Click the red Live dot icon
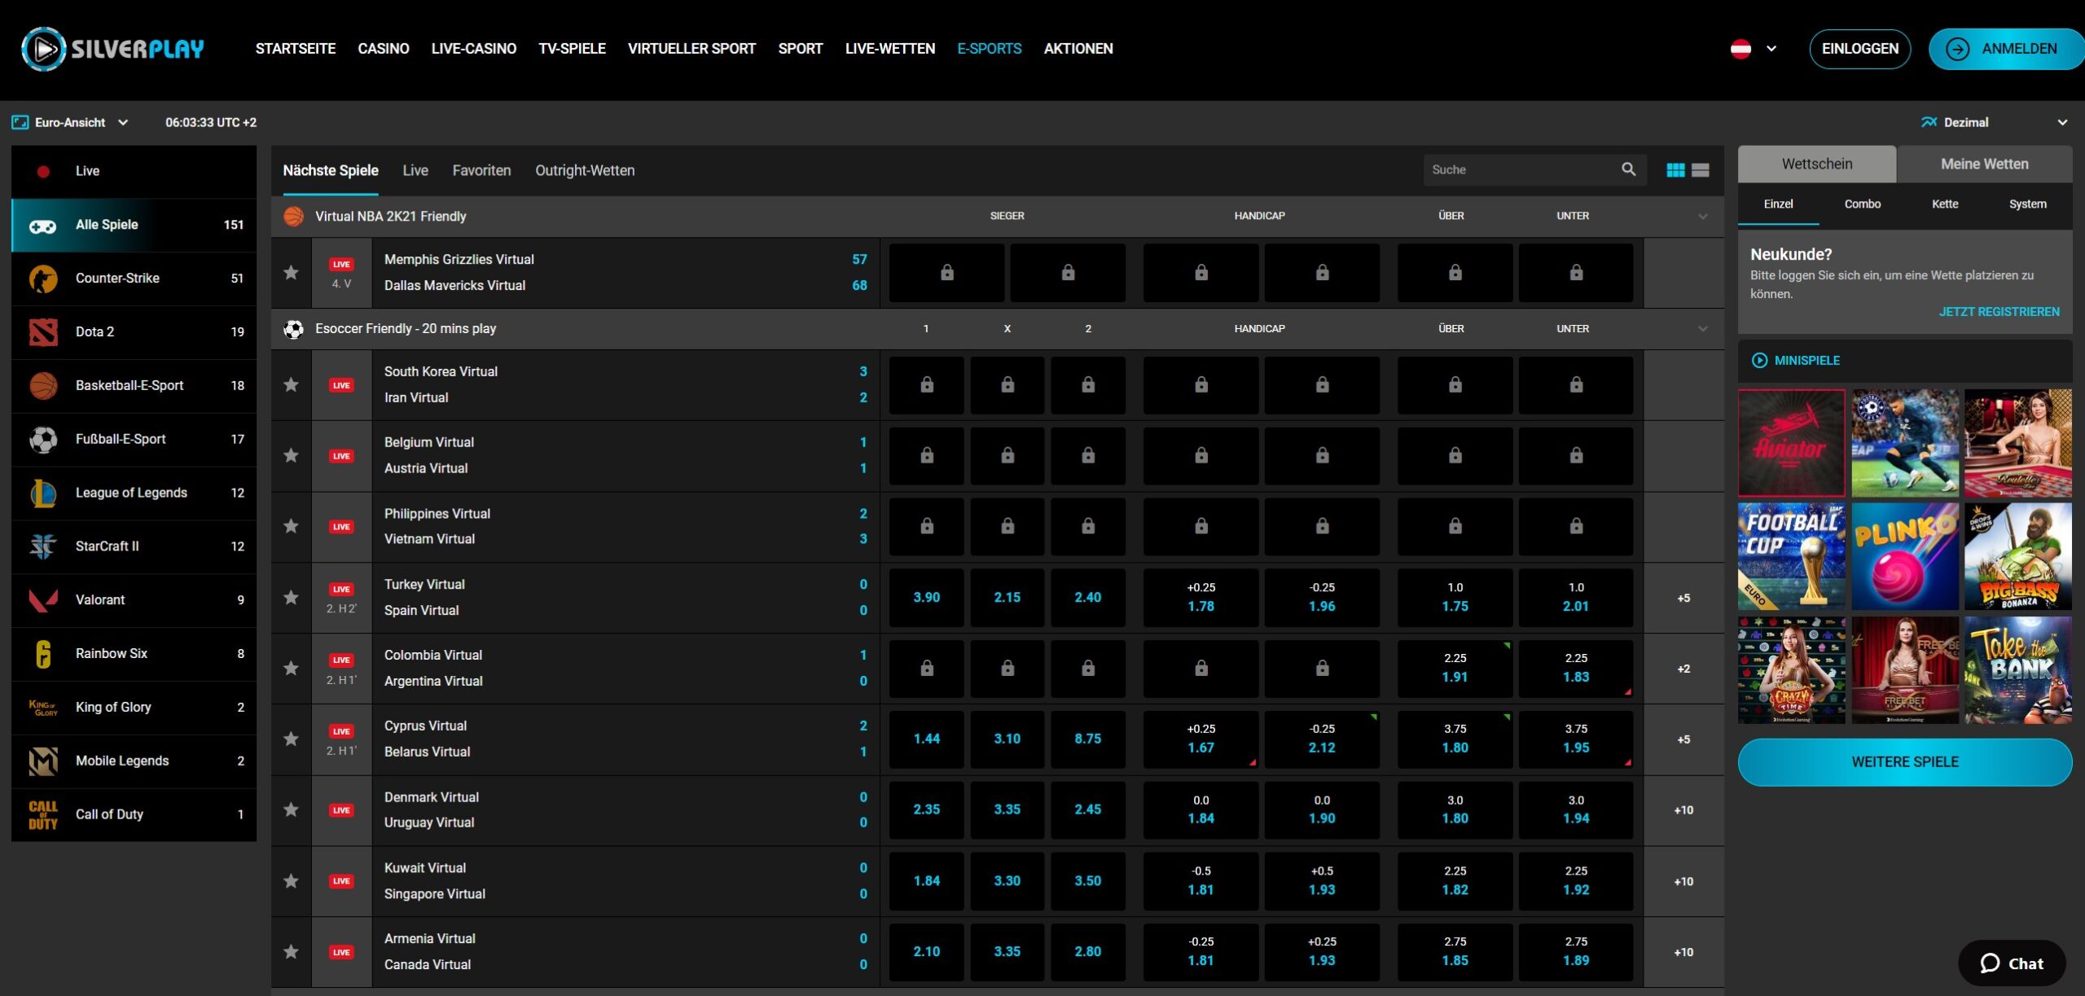The height and width of the screenshot is (996, 2085). coord(43,171)
